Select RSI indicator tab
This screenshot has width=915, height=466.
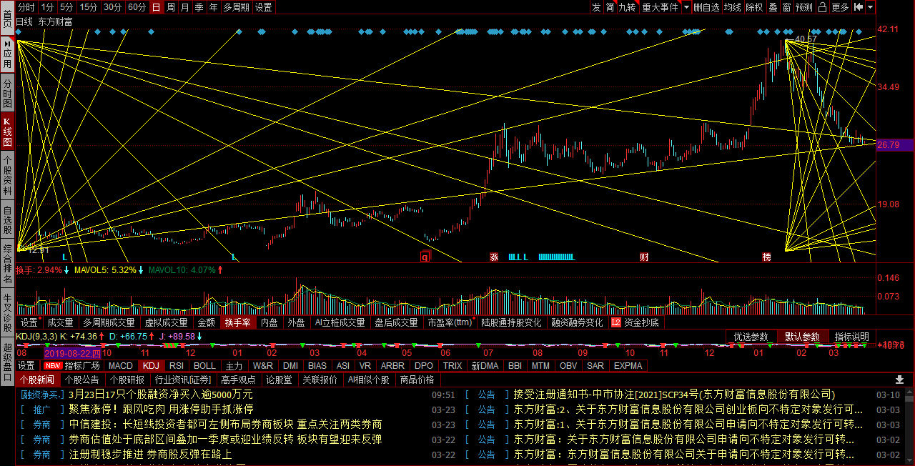pos(176,365)
